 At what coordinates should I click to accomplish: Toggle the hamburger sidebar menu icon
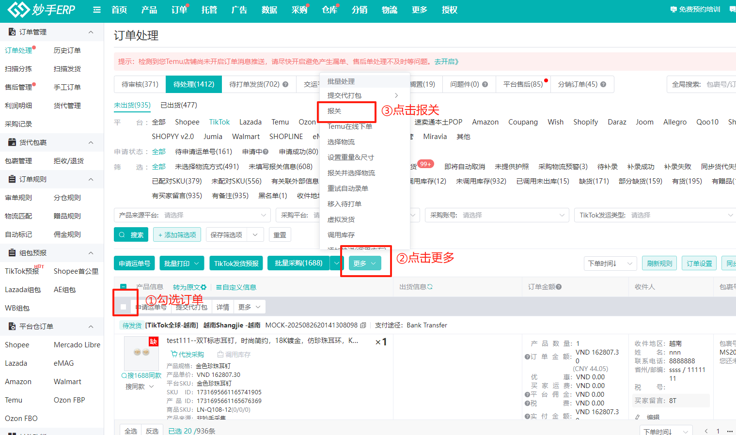97,10
